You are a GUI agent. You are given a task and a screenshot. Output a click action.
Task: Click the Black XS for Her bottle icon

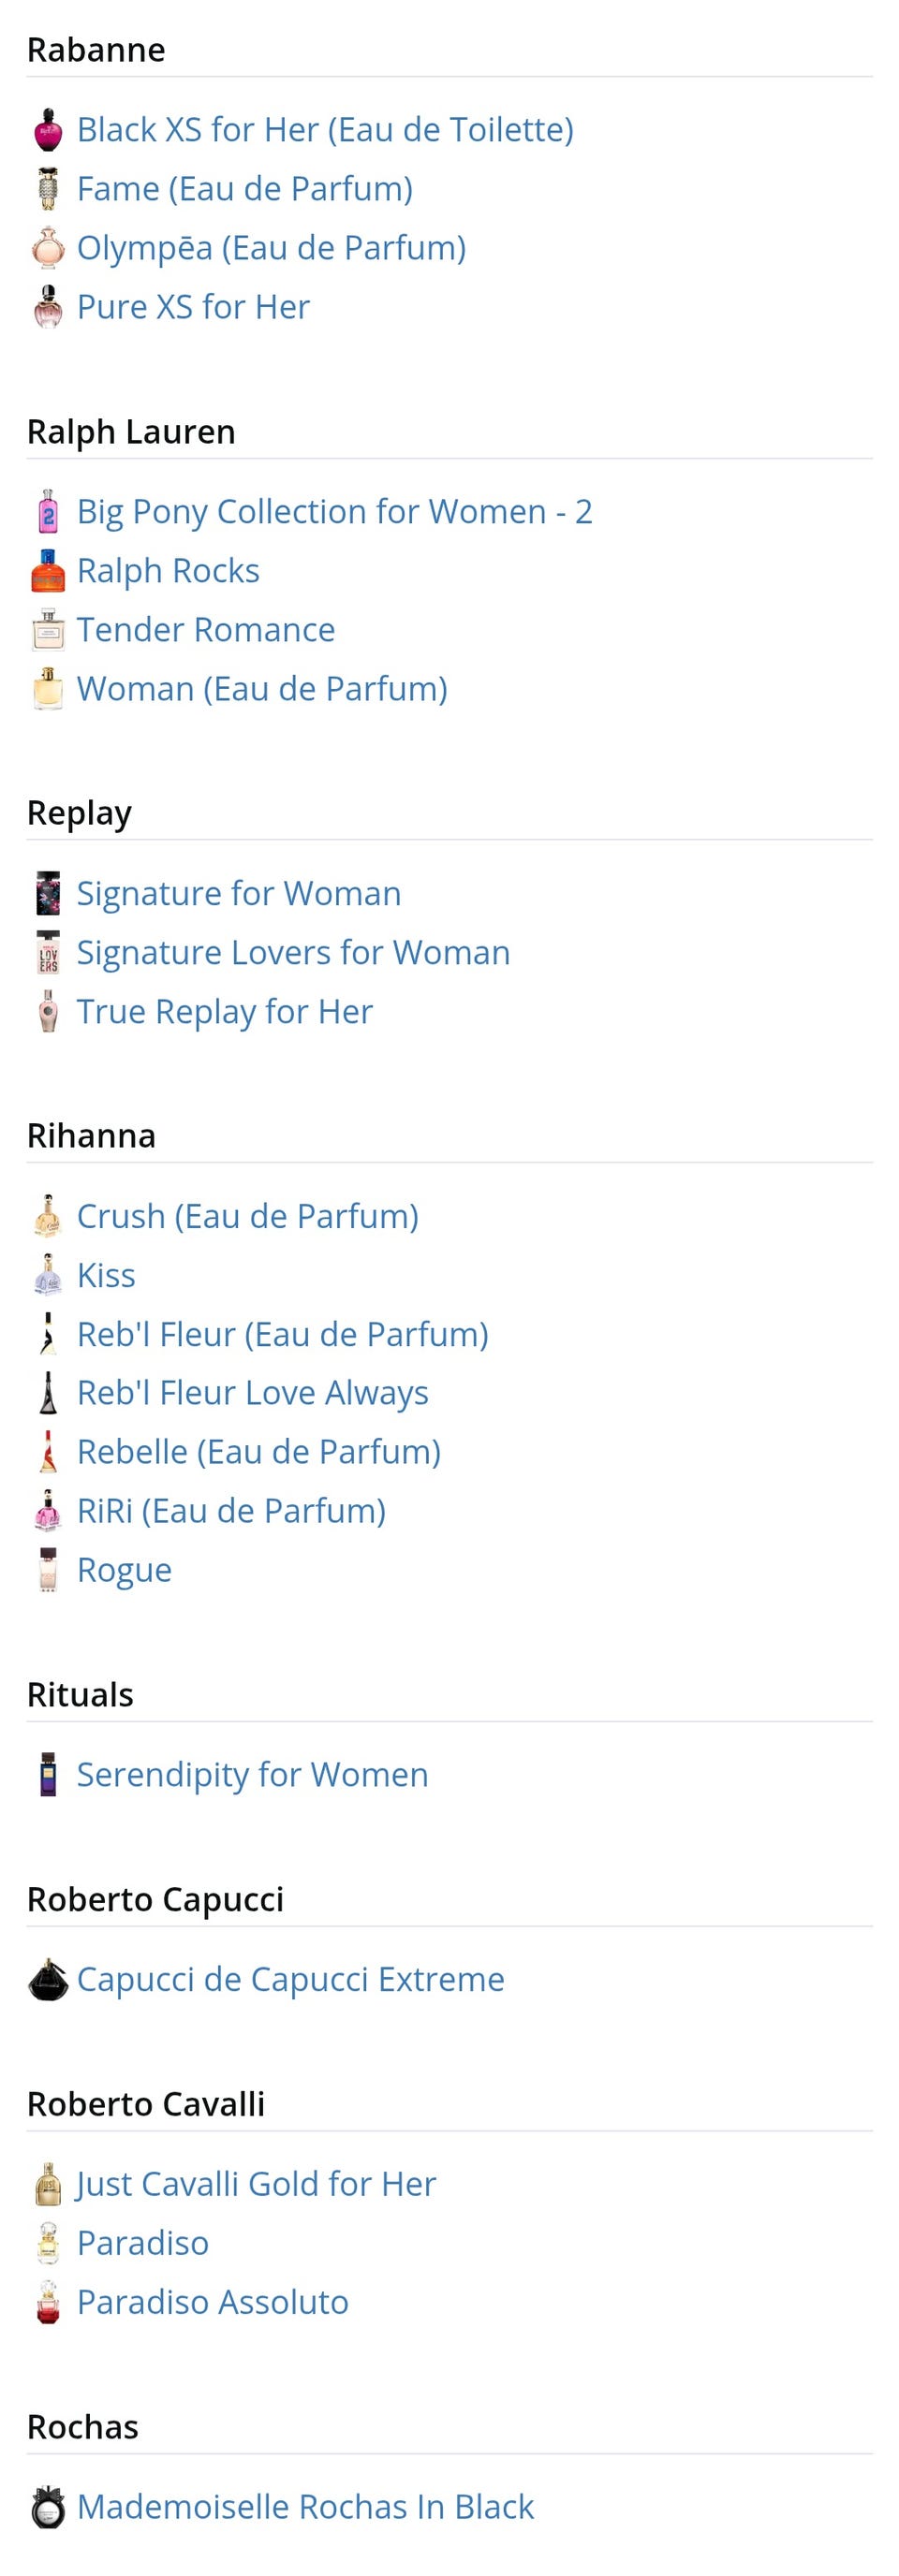point(47,130)
